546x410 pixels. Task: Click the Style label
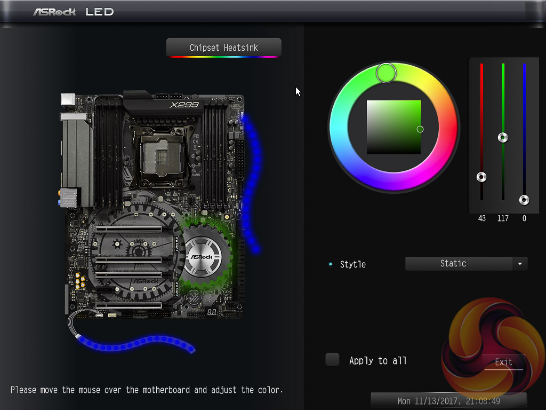coord(353,264)
